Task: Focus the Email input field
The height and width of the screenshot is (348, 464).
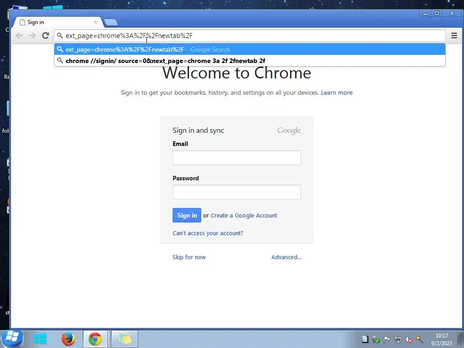Action: 237,158
